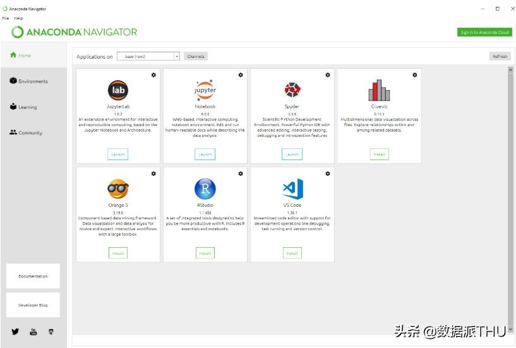Refresh the applications list
The width and height of the screenshot is (516, 348).
(500, 56)
